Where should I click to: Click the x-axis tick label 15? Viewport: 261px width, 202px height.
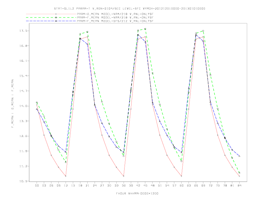pos(73,185)
